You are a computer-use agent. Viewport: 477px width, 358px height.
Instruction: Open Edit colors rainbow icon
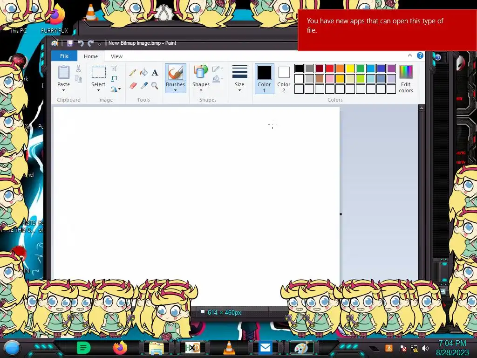click(x=406, y=72)
